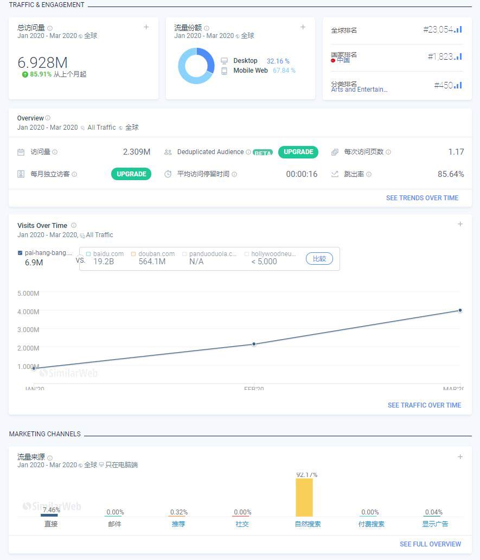Expand the 总访问量 card with its plus control
This screenshot has height=560, width=480.
pyautogui.click(x=146, y=27)
